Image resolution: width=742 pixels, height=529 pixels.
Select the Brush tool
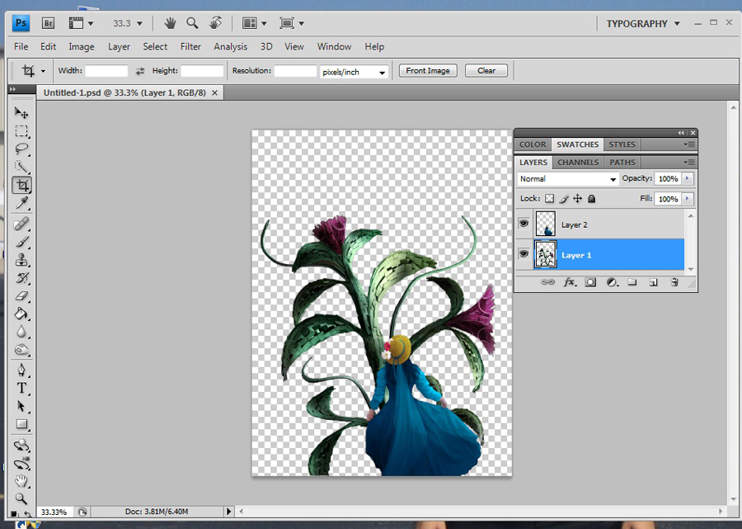point(21,242)
